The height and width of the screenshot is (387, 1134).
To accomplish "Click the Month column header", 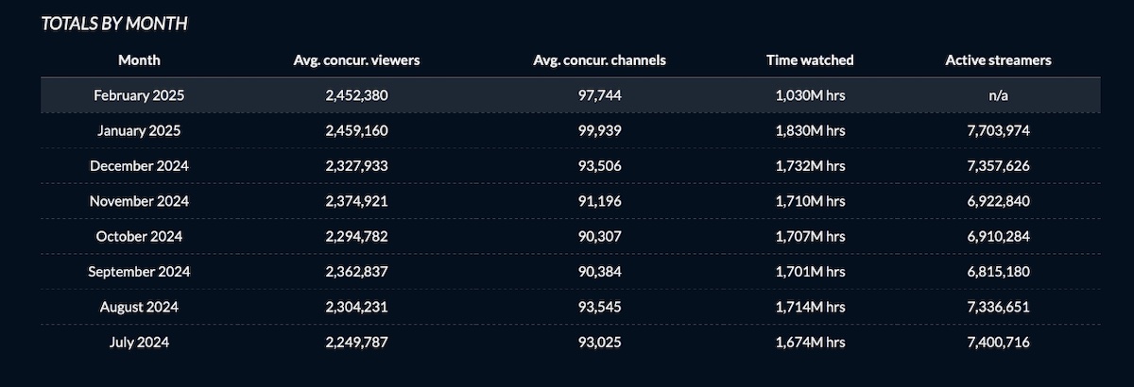I will (139, 60).
